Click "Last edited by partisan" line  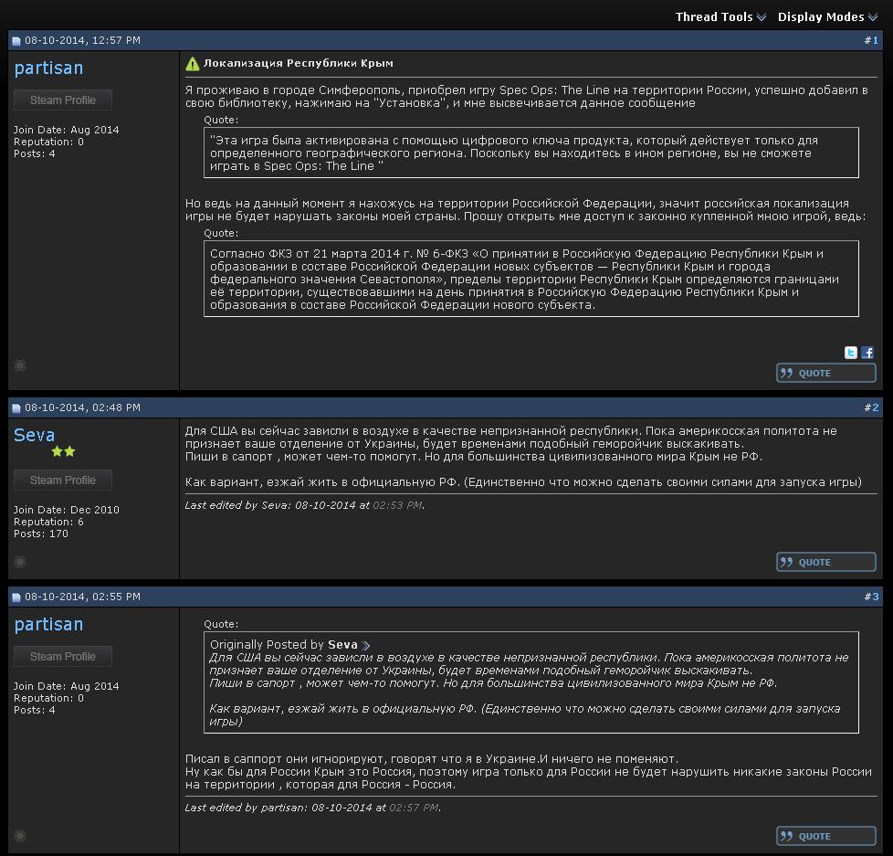coord(312,808)
